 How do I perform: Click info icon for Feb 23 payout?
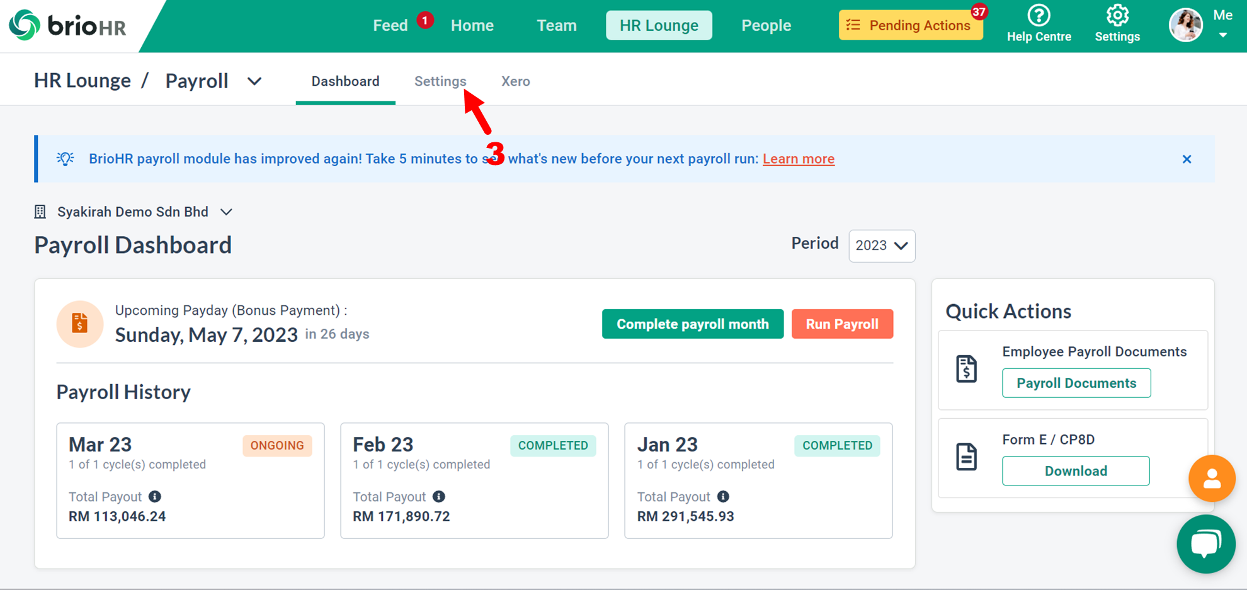[439, 496]
